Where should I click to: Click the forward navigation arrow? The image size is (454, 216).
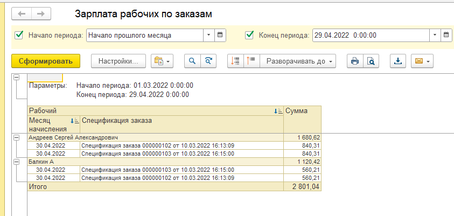click(x=41, y=14)
